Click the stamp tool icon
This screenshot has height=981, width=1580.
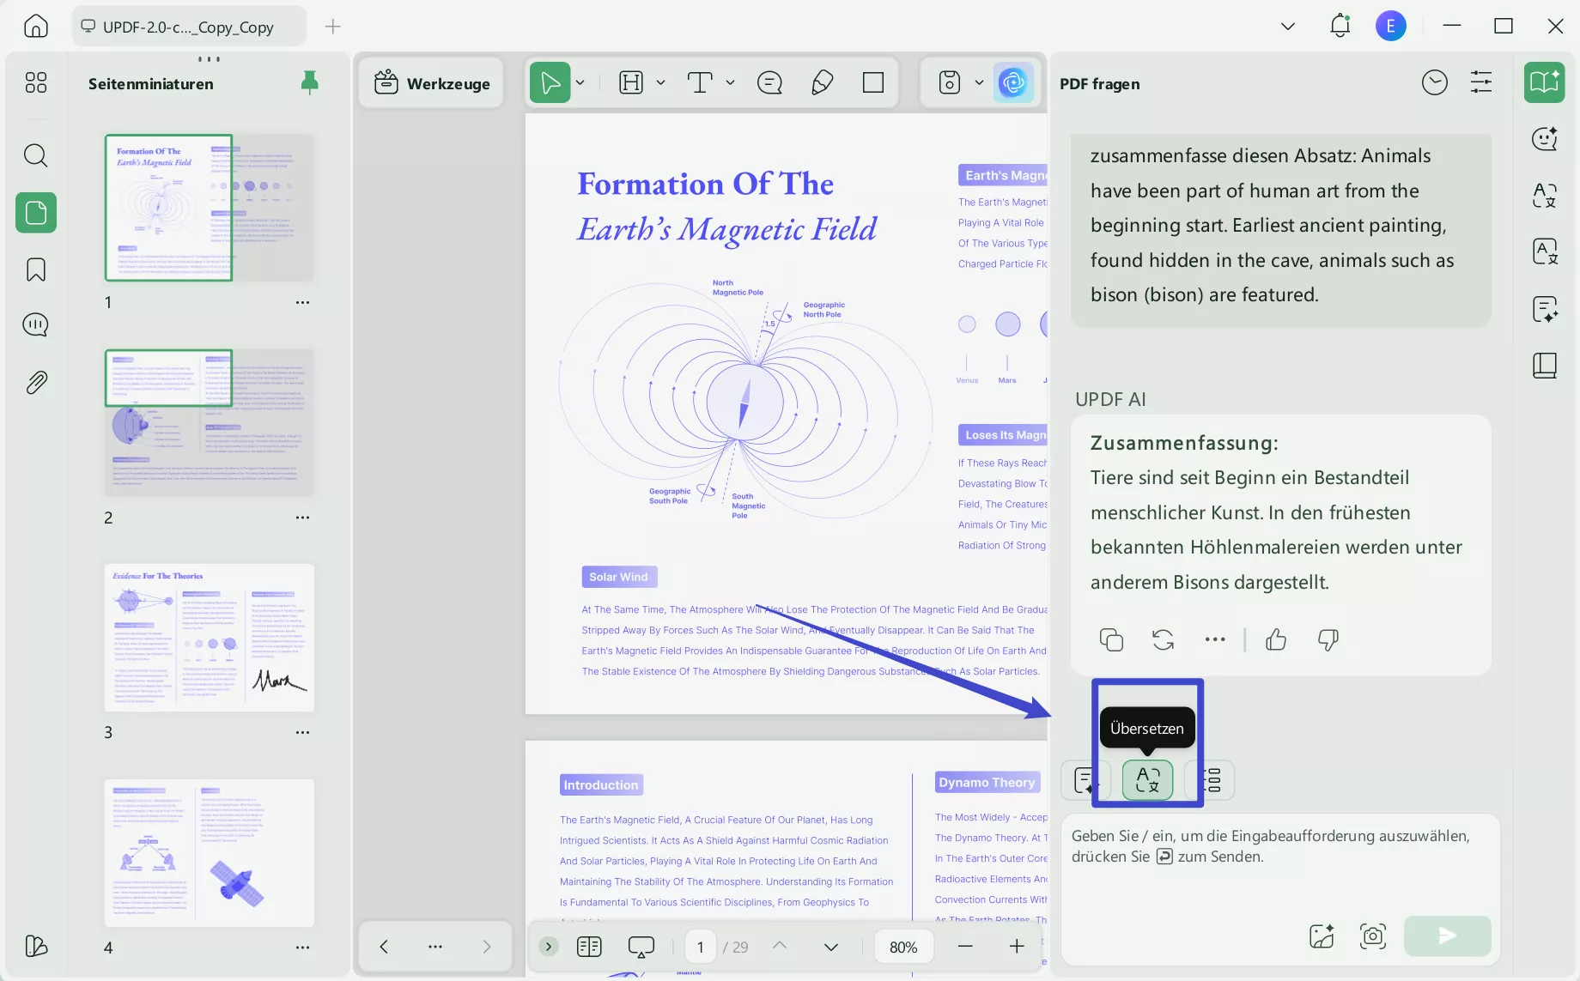[x=950, y=82]
